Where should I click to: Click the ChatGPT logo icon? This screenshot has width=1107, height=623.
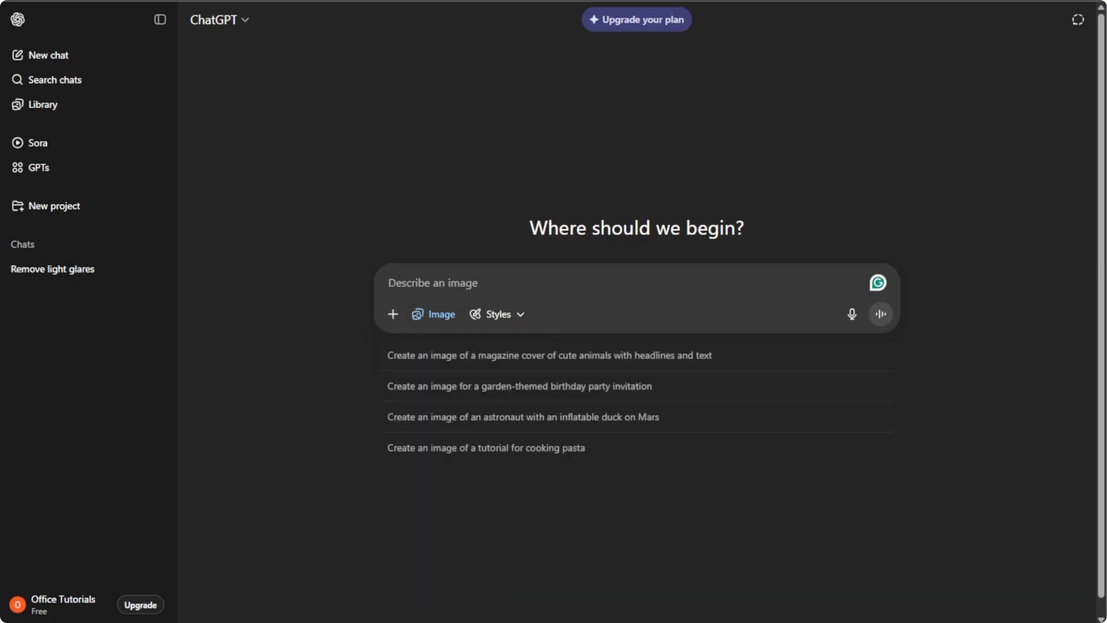pos(18,19)
